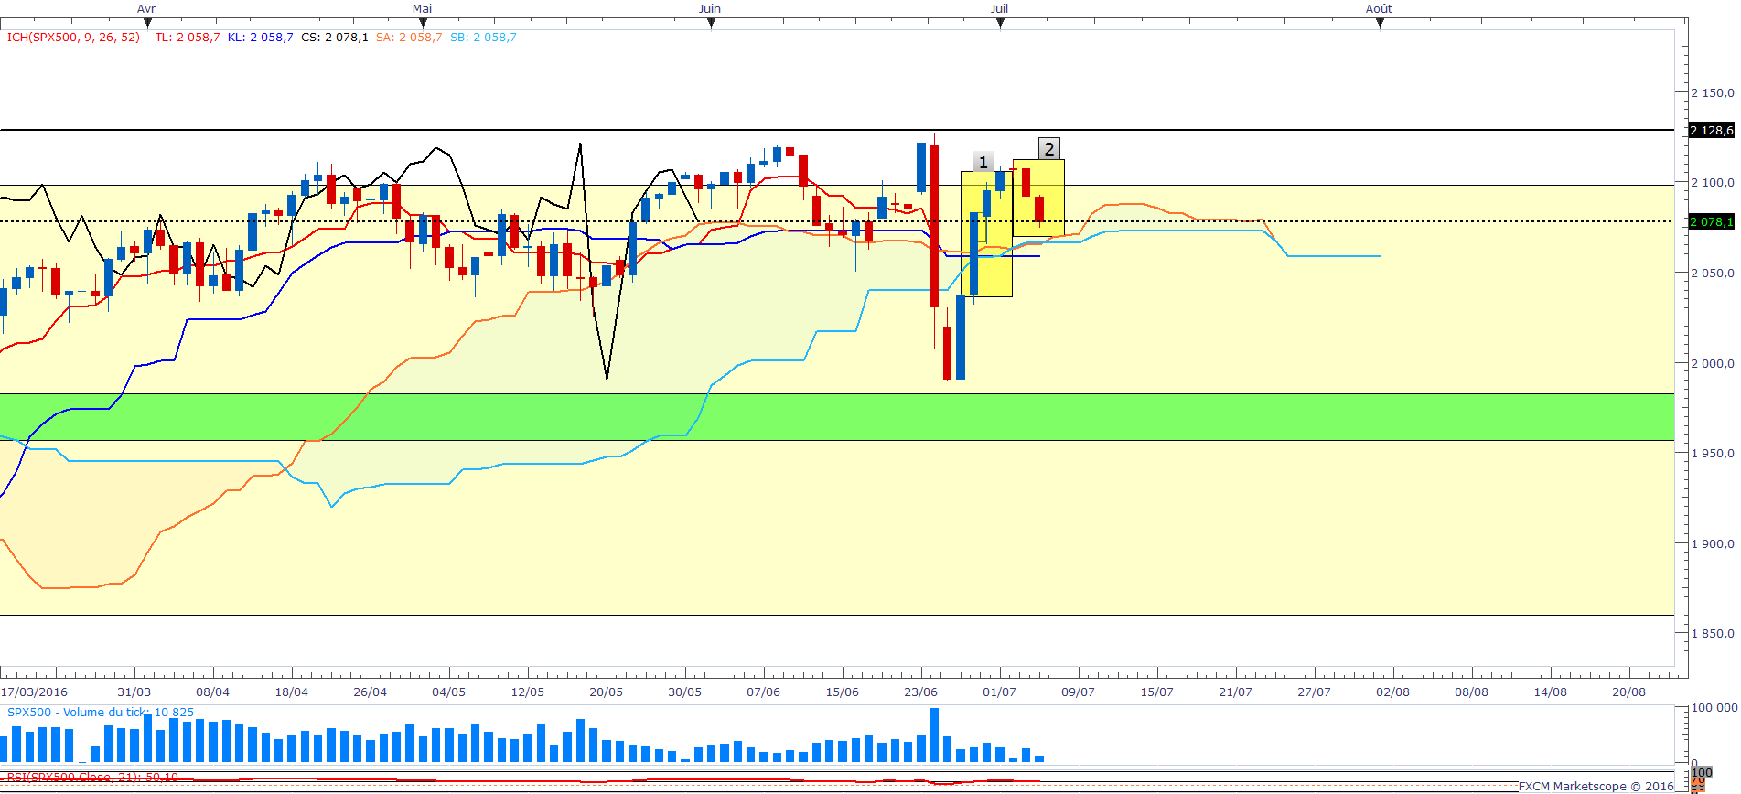This screenshot has width=1741, height=794.
Task: Click the 2 050,0 price axis label
Action: click(1712, 274)
